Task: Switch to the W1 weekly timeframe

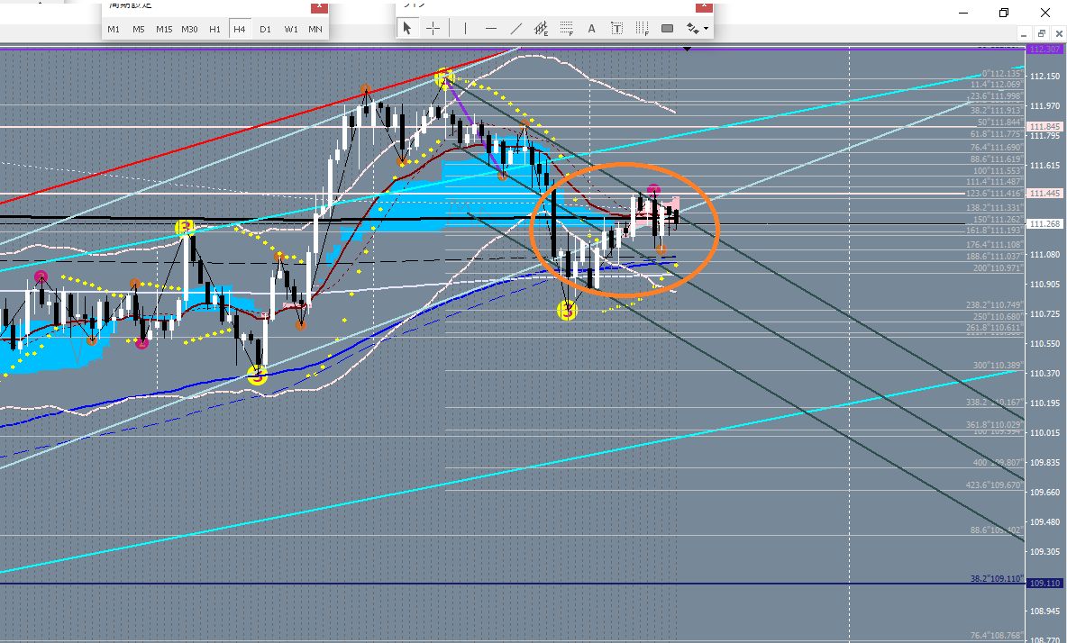Action: pyautogui.click(x=290, y=29)
